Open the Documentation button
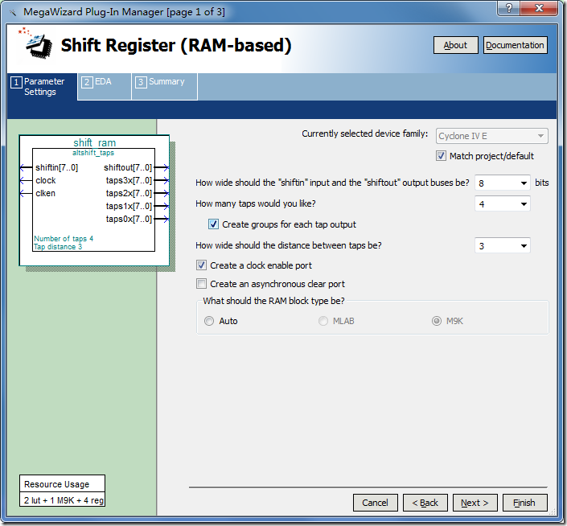This screenshot has width=567, height=526. tap(515, 45)
